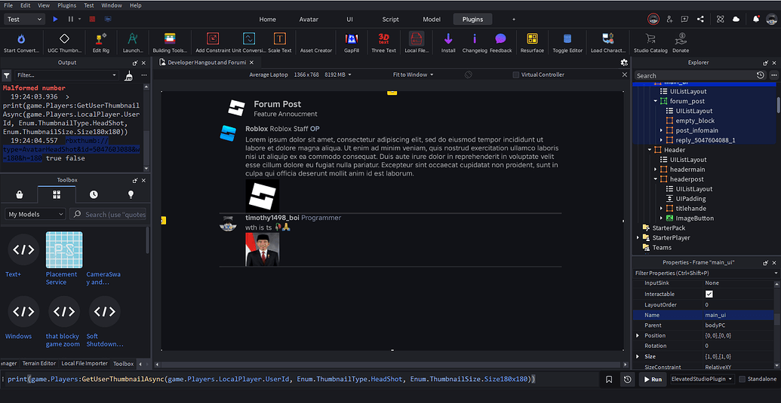Open the Changelog plugin icon

point(475,39)
